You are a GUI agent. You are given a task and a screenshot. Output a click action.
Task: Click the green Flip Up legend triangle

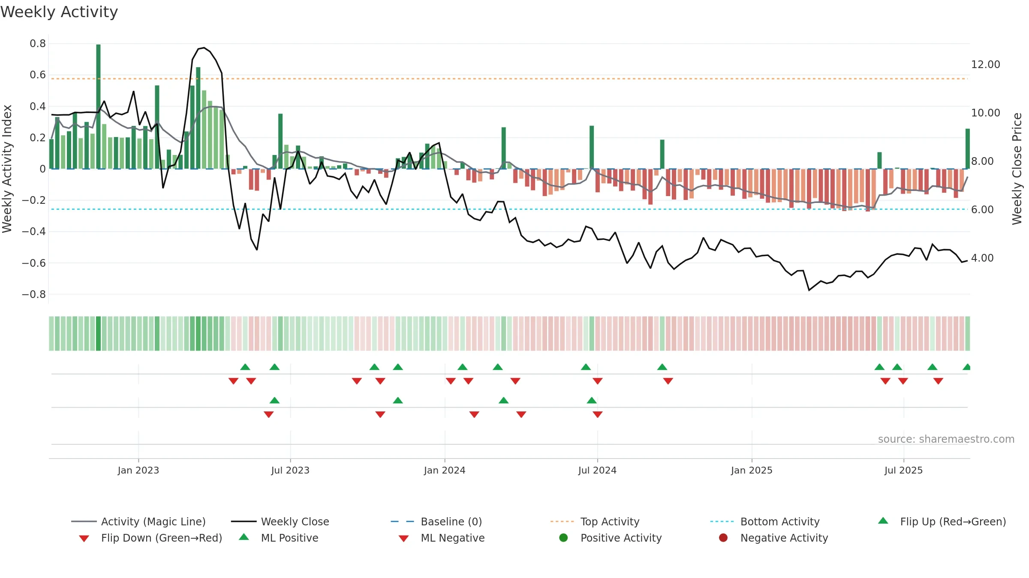883,521
